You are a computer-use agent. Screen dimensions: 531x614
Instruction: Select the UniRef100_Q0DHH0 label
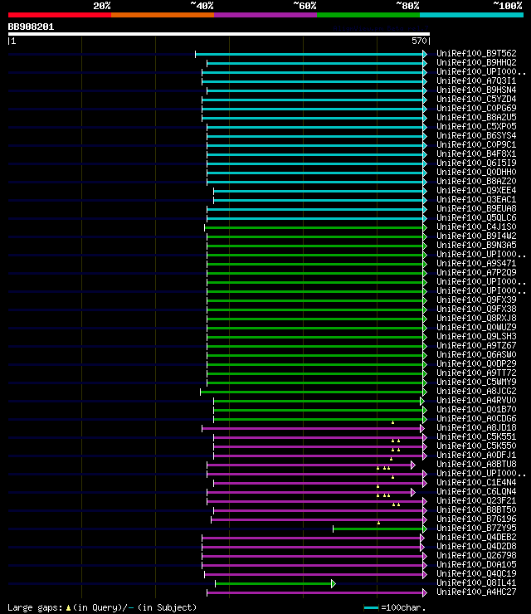[476, 172]
